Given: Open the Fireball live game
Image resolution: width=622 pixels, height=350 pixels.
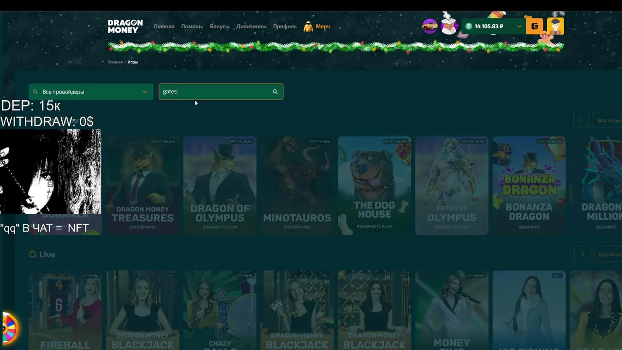Looking at the screenshot, I should click(65, 310).
